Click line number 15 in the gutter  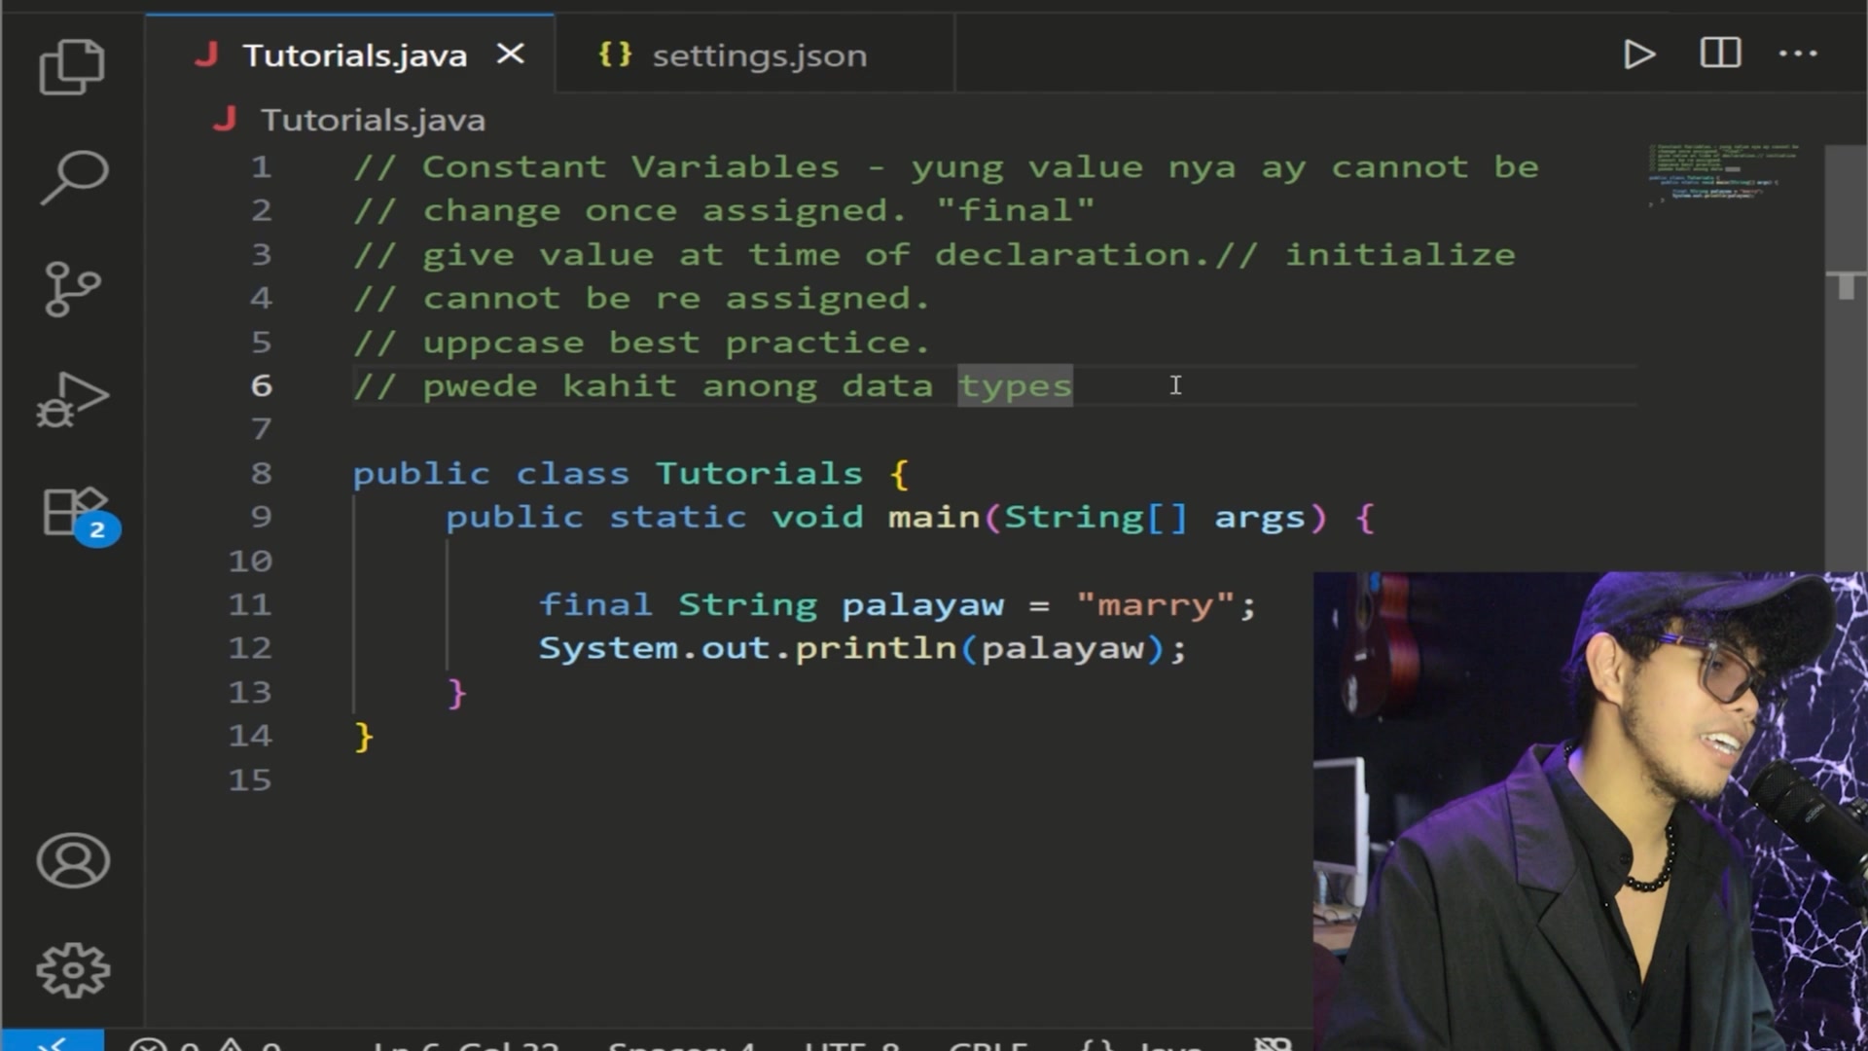[x=250, y=780]
